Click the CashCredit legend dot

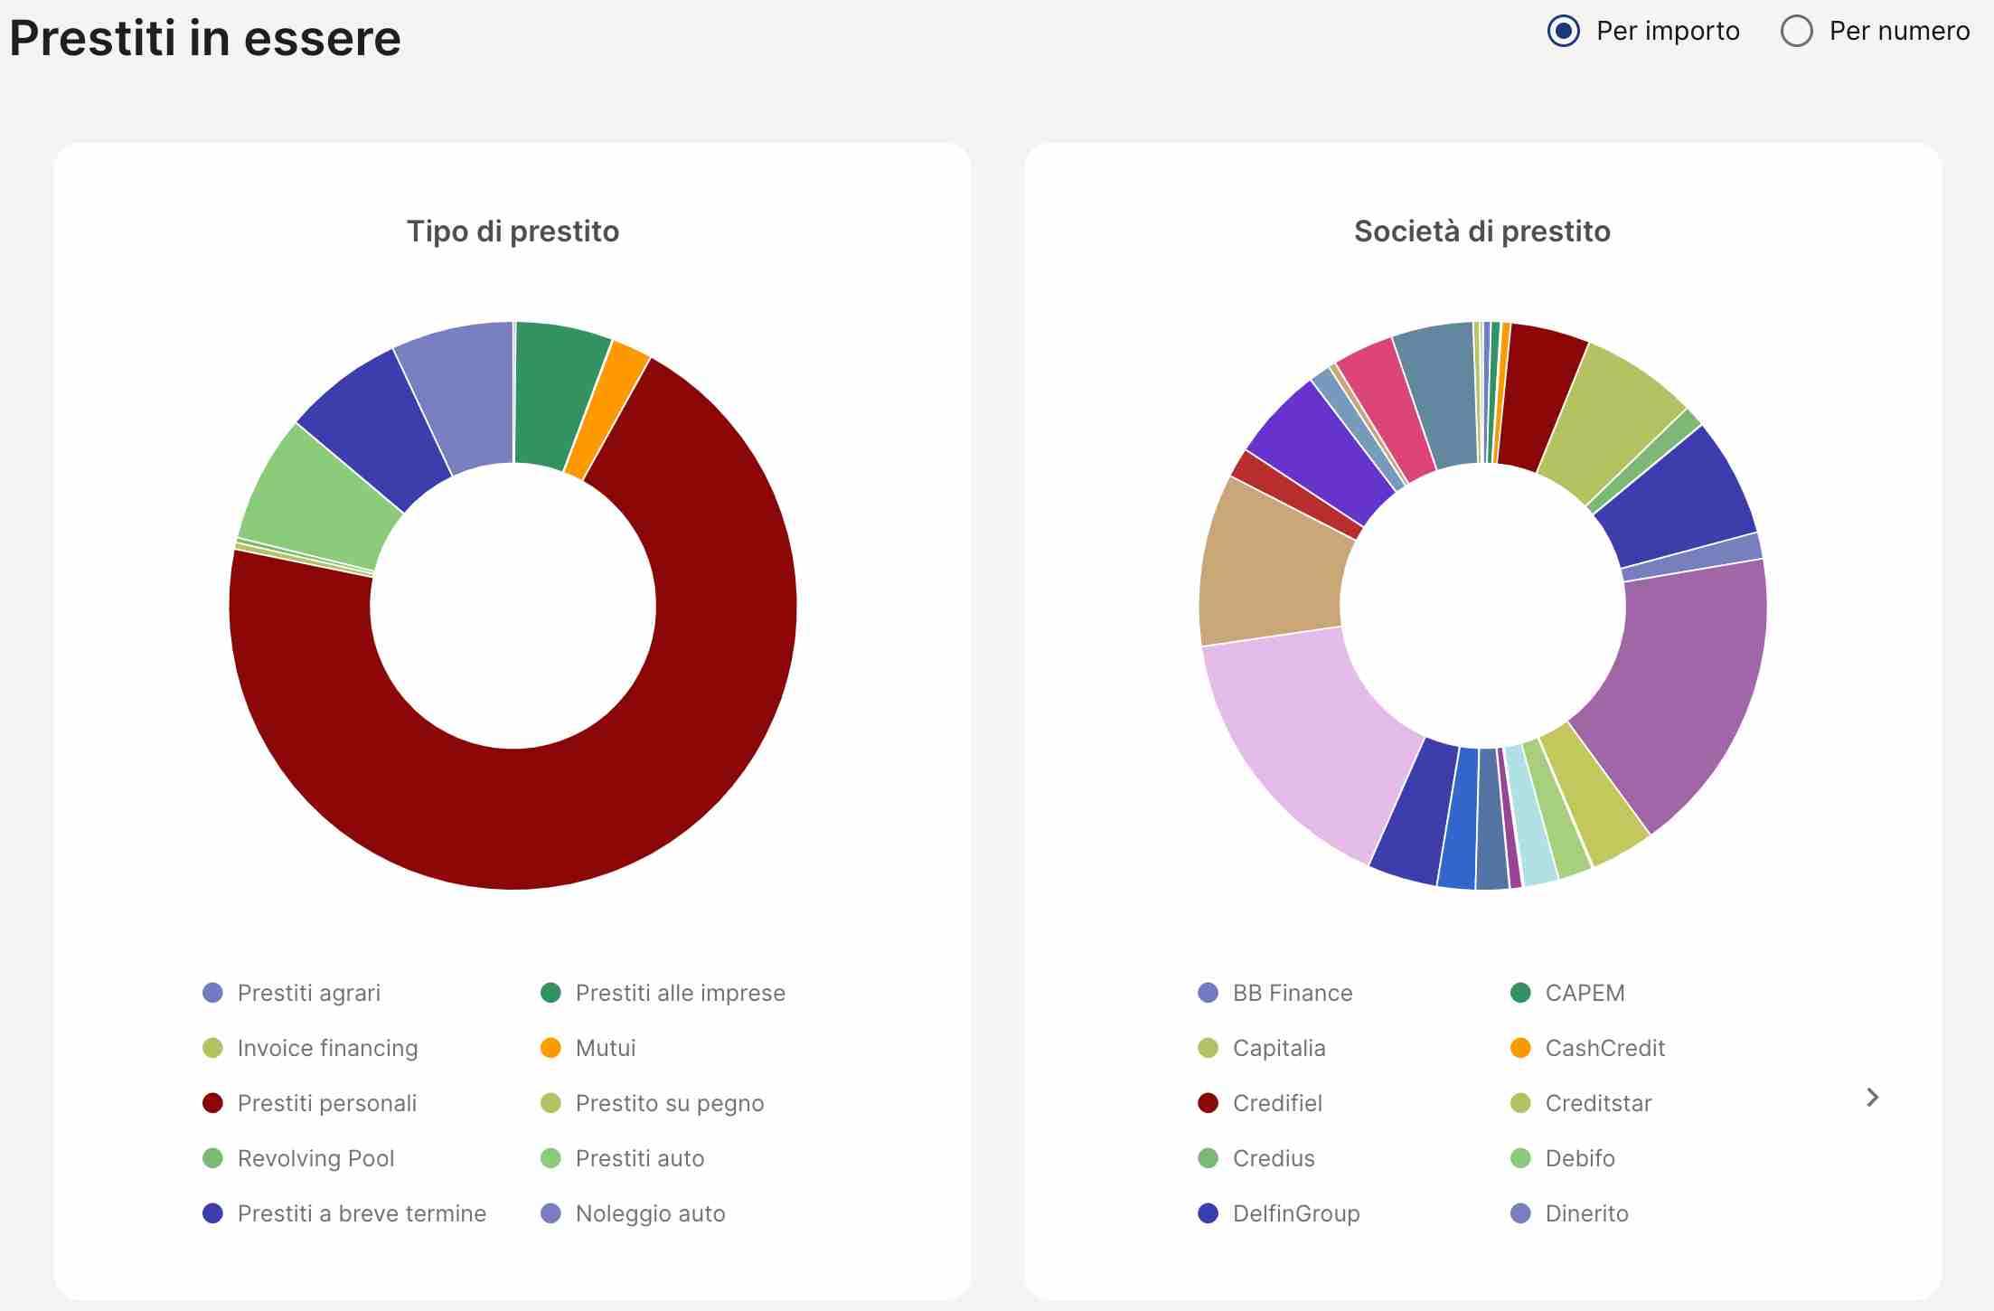[1520, 1048]
